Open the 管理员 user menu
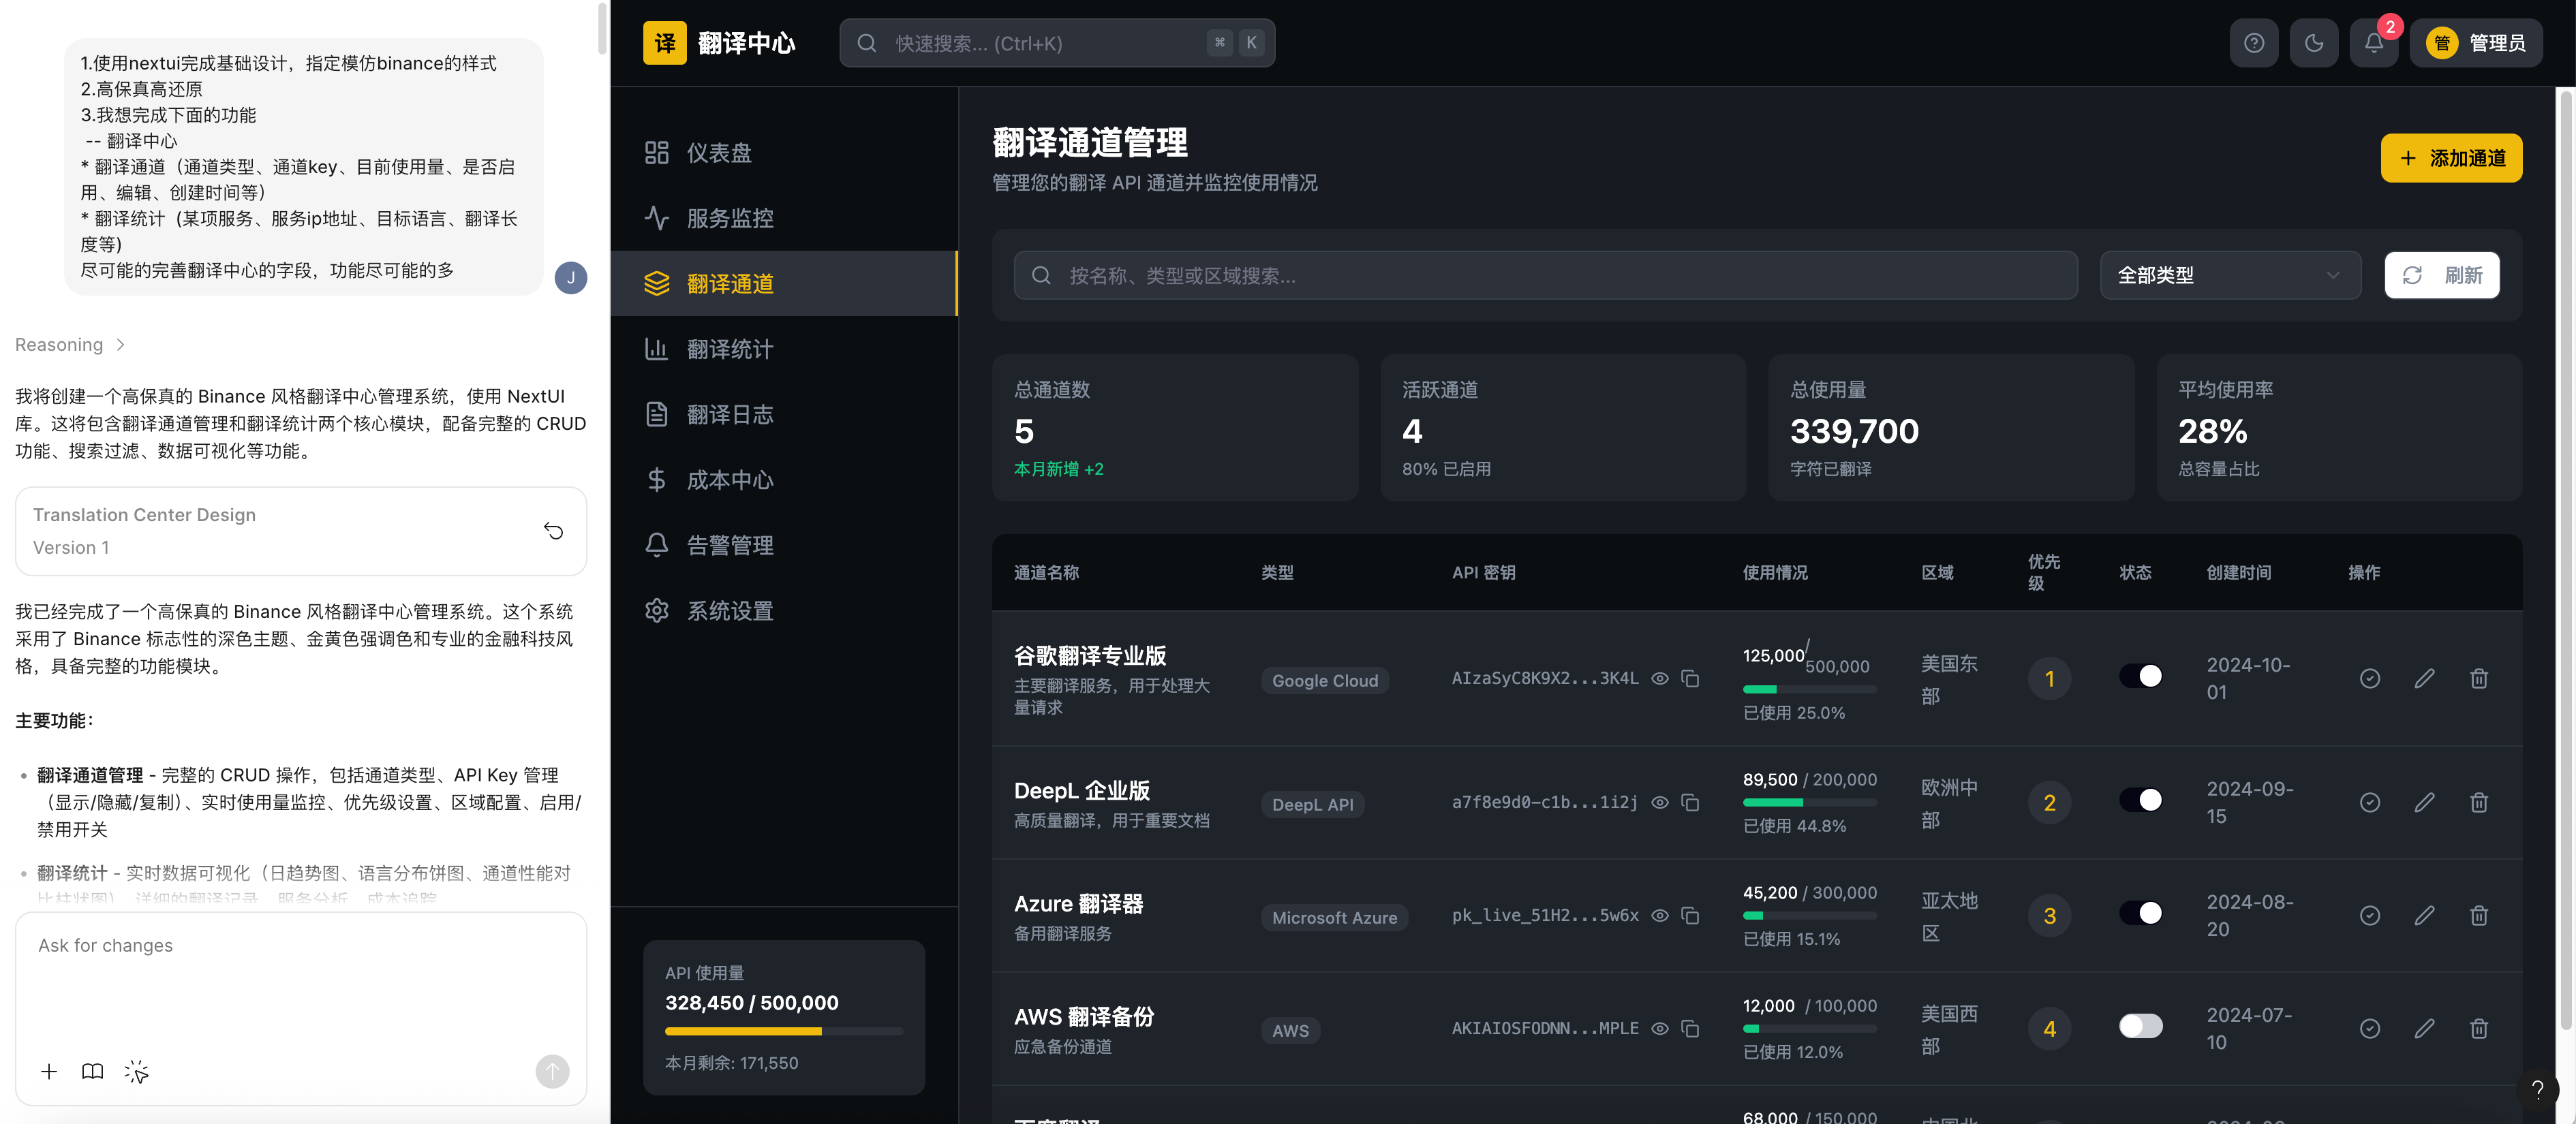2576x1124 pixels. tap(2476, 43)
